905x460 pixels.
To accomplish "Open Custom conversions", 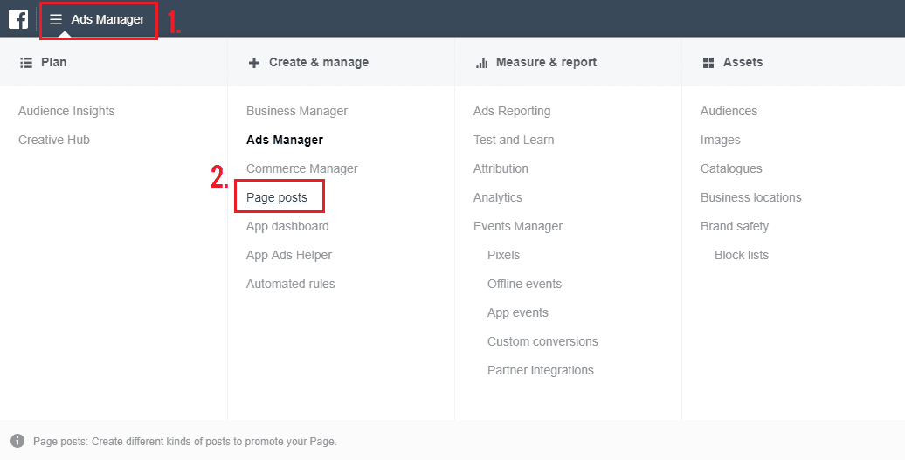I will [542, 342].
